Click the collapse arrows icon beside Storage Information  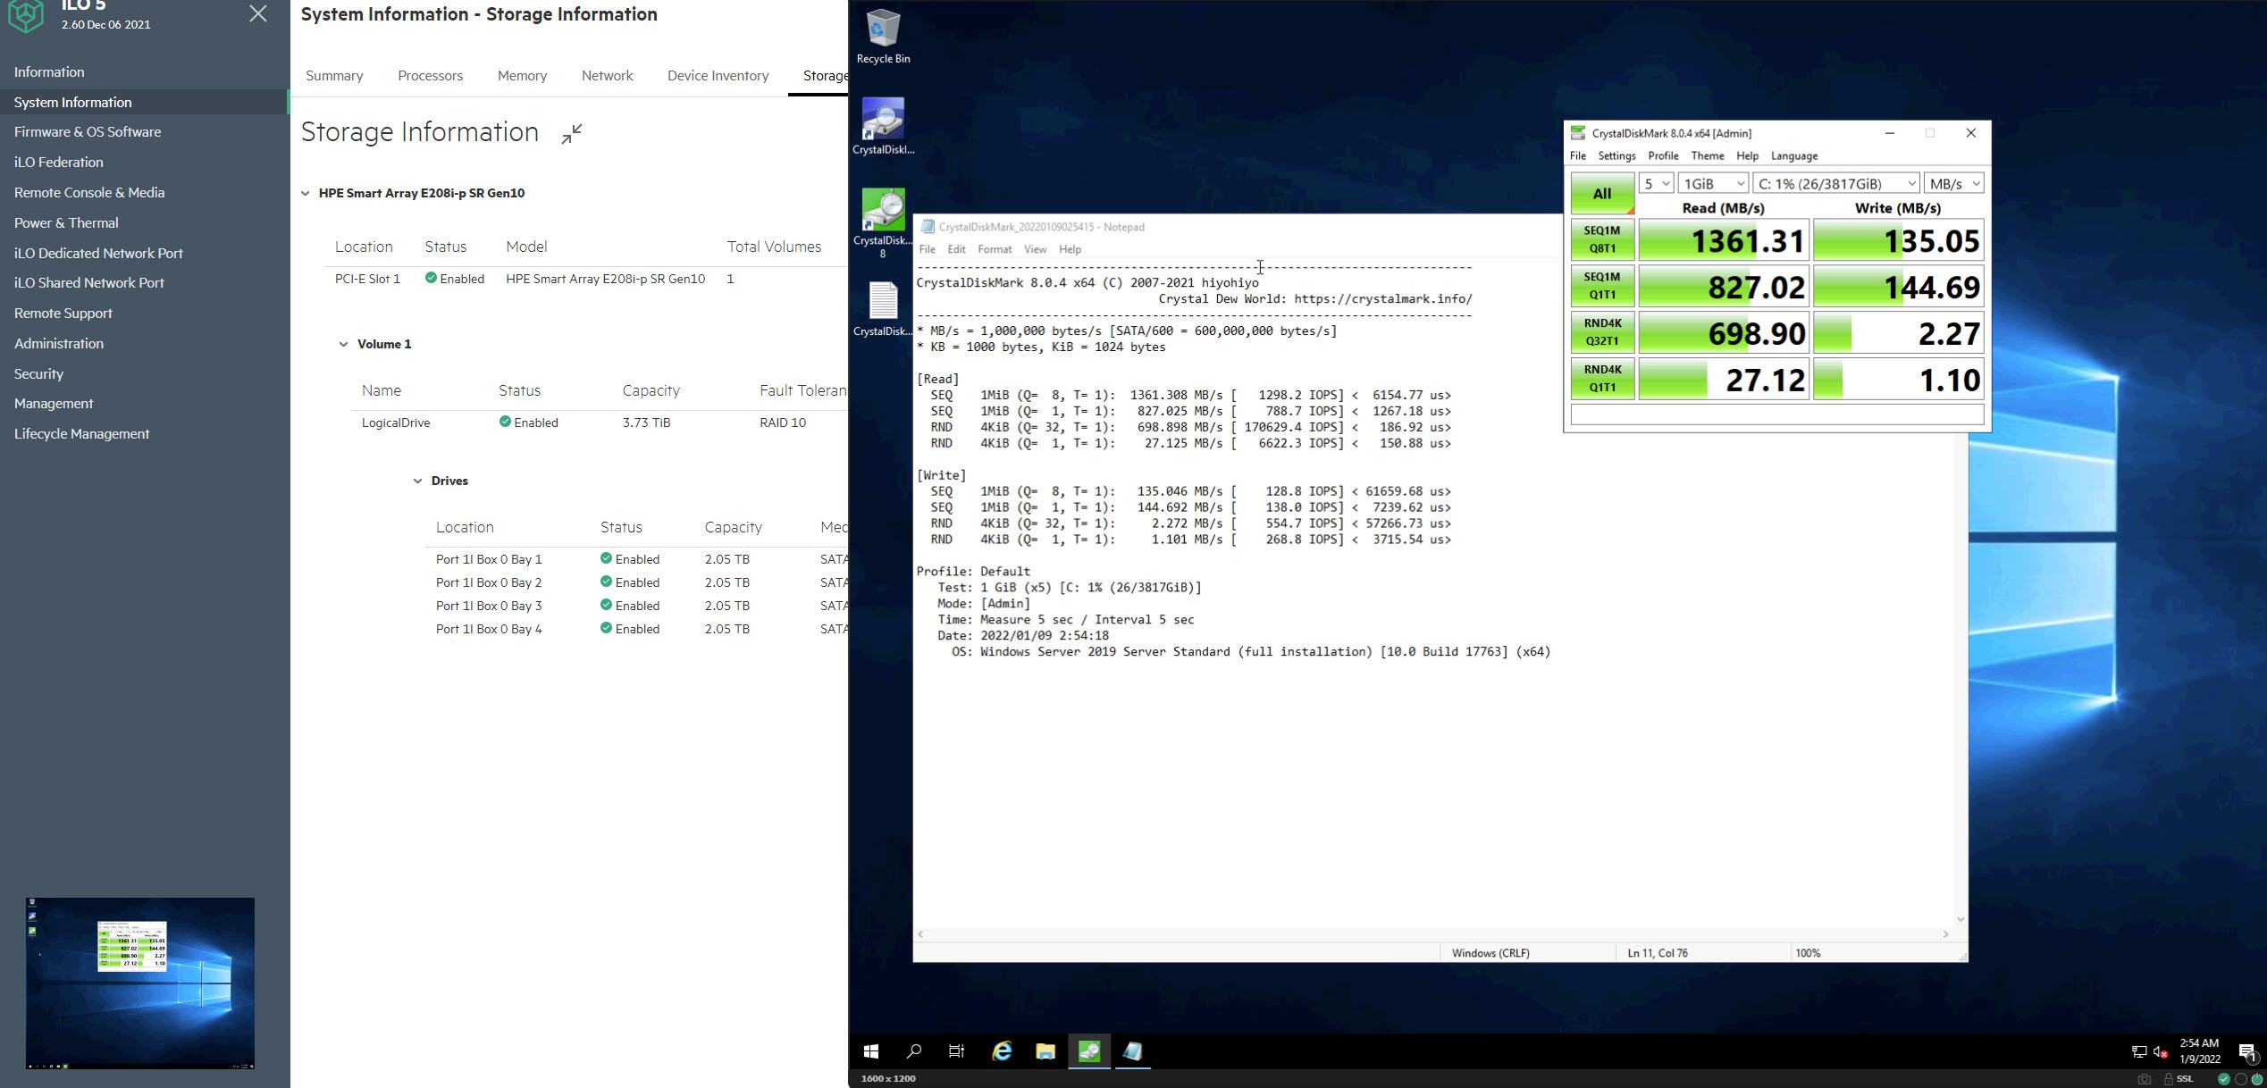(x=572, y=134)
